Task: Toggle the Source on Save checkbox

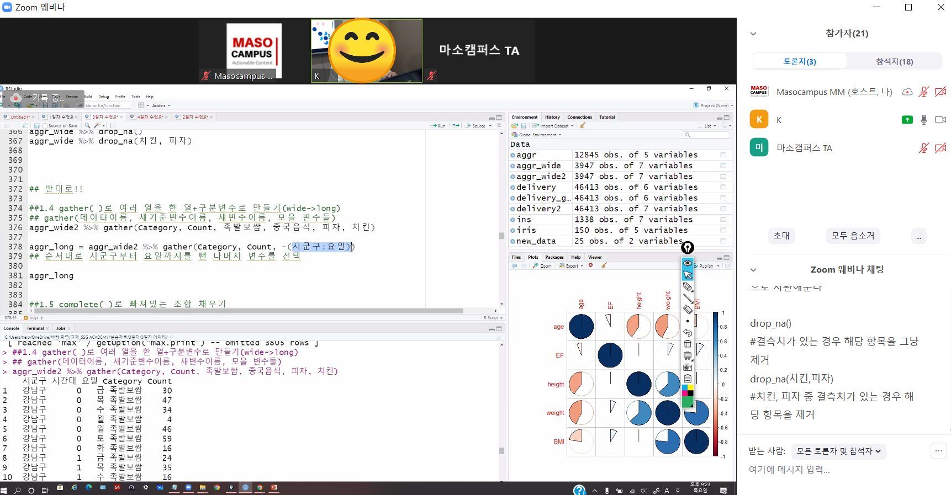Action: pyautogui.click(x=46, y=126)
